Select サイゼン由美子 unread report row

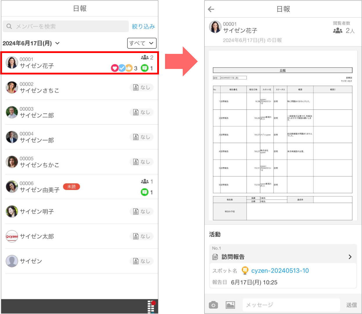[x=80, y=187]
